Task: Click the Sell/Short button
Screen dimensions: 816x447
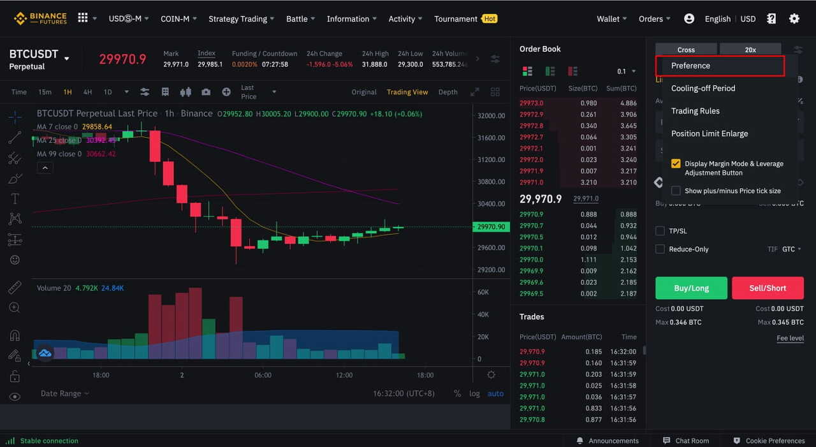Action: coord(768,288)
